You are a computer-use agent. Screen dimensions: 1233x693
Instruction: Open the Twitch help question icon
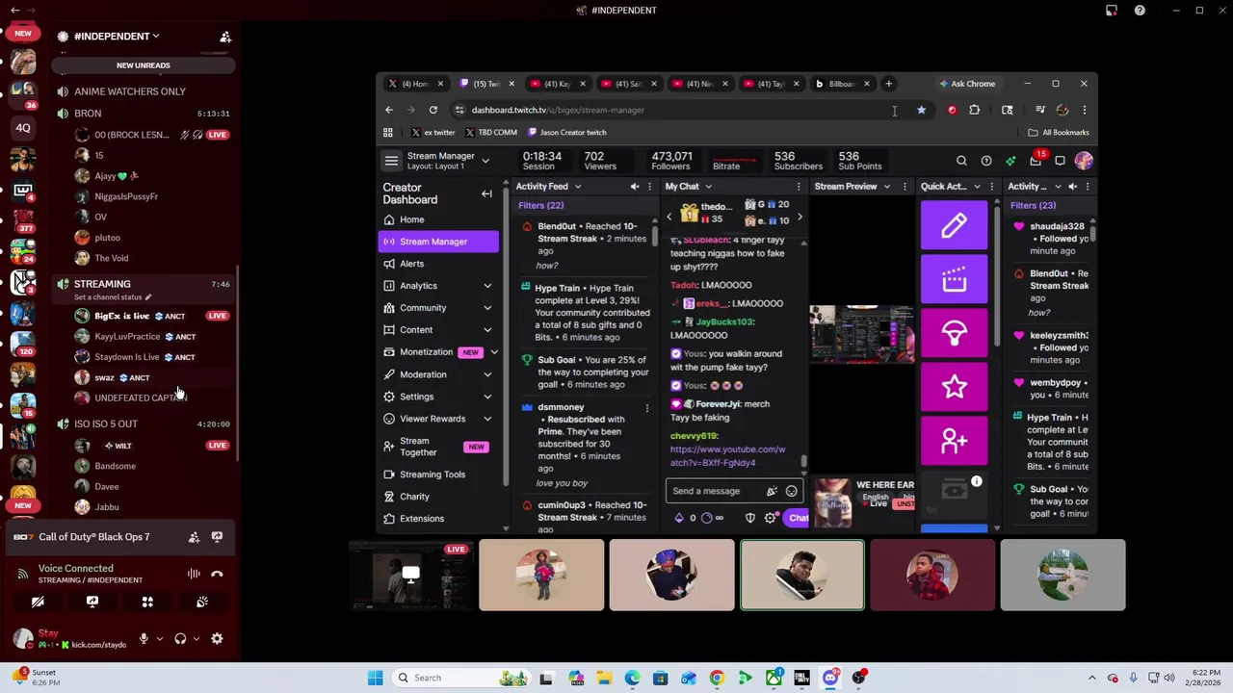tap(986, 161)
